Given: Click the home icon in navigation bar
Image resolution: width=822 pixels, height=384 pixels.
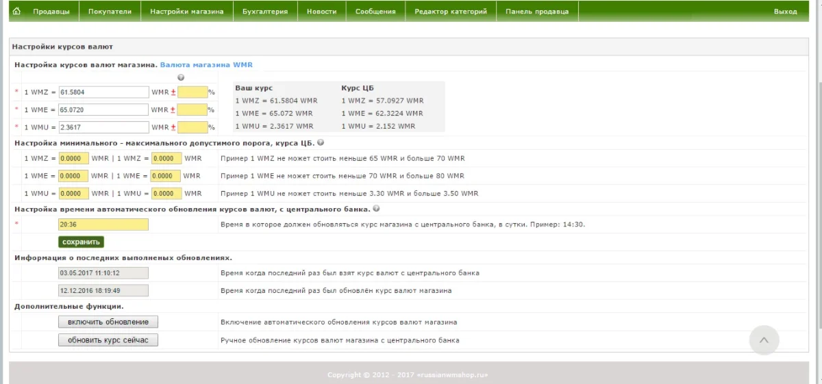Looking at the screenshot, I should click(16, 12).
